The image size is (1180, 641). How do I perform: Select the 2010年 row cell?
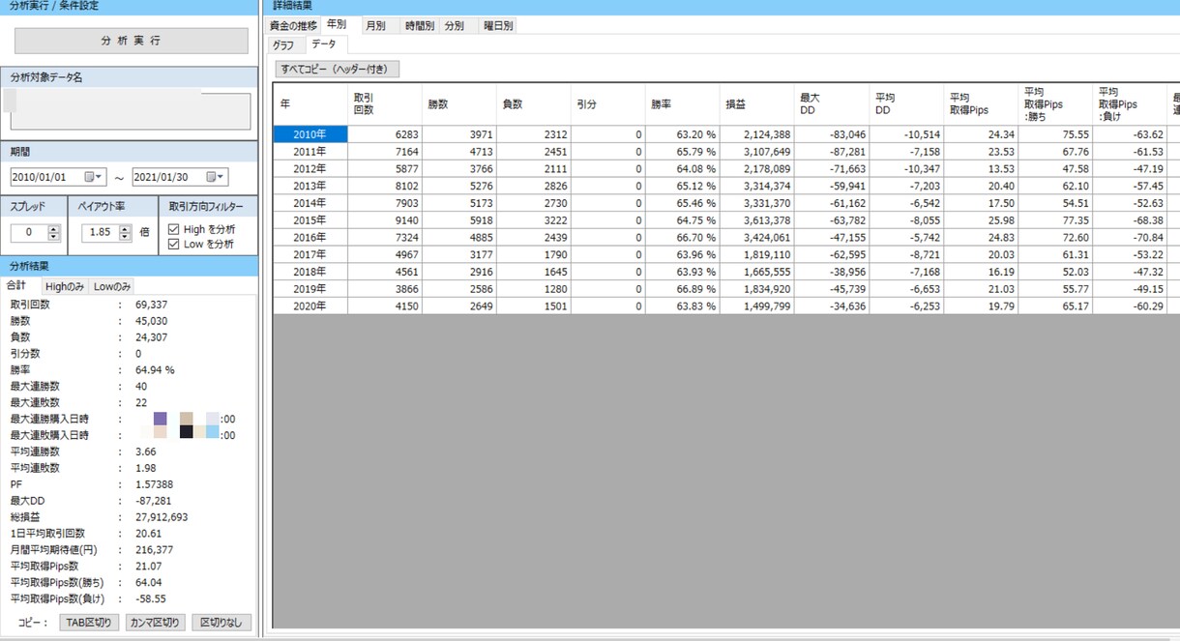310,134
